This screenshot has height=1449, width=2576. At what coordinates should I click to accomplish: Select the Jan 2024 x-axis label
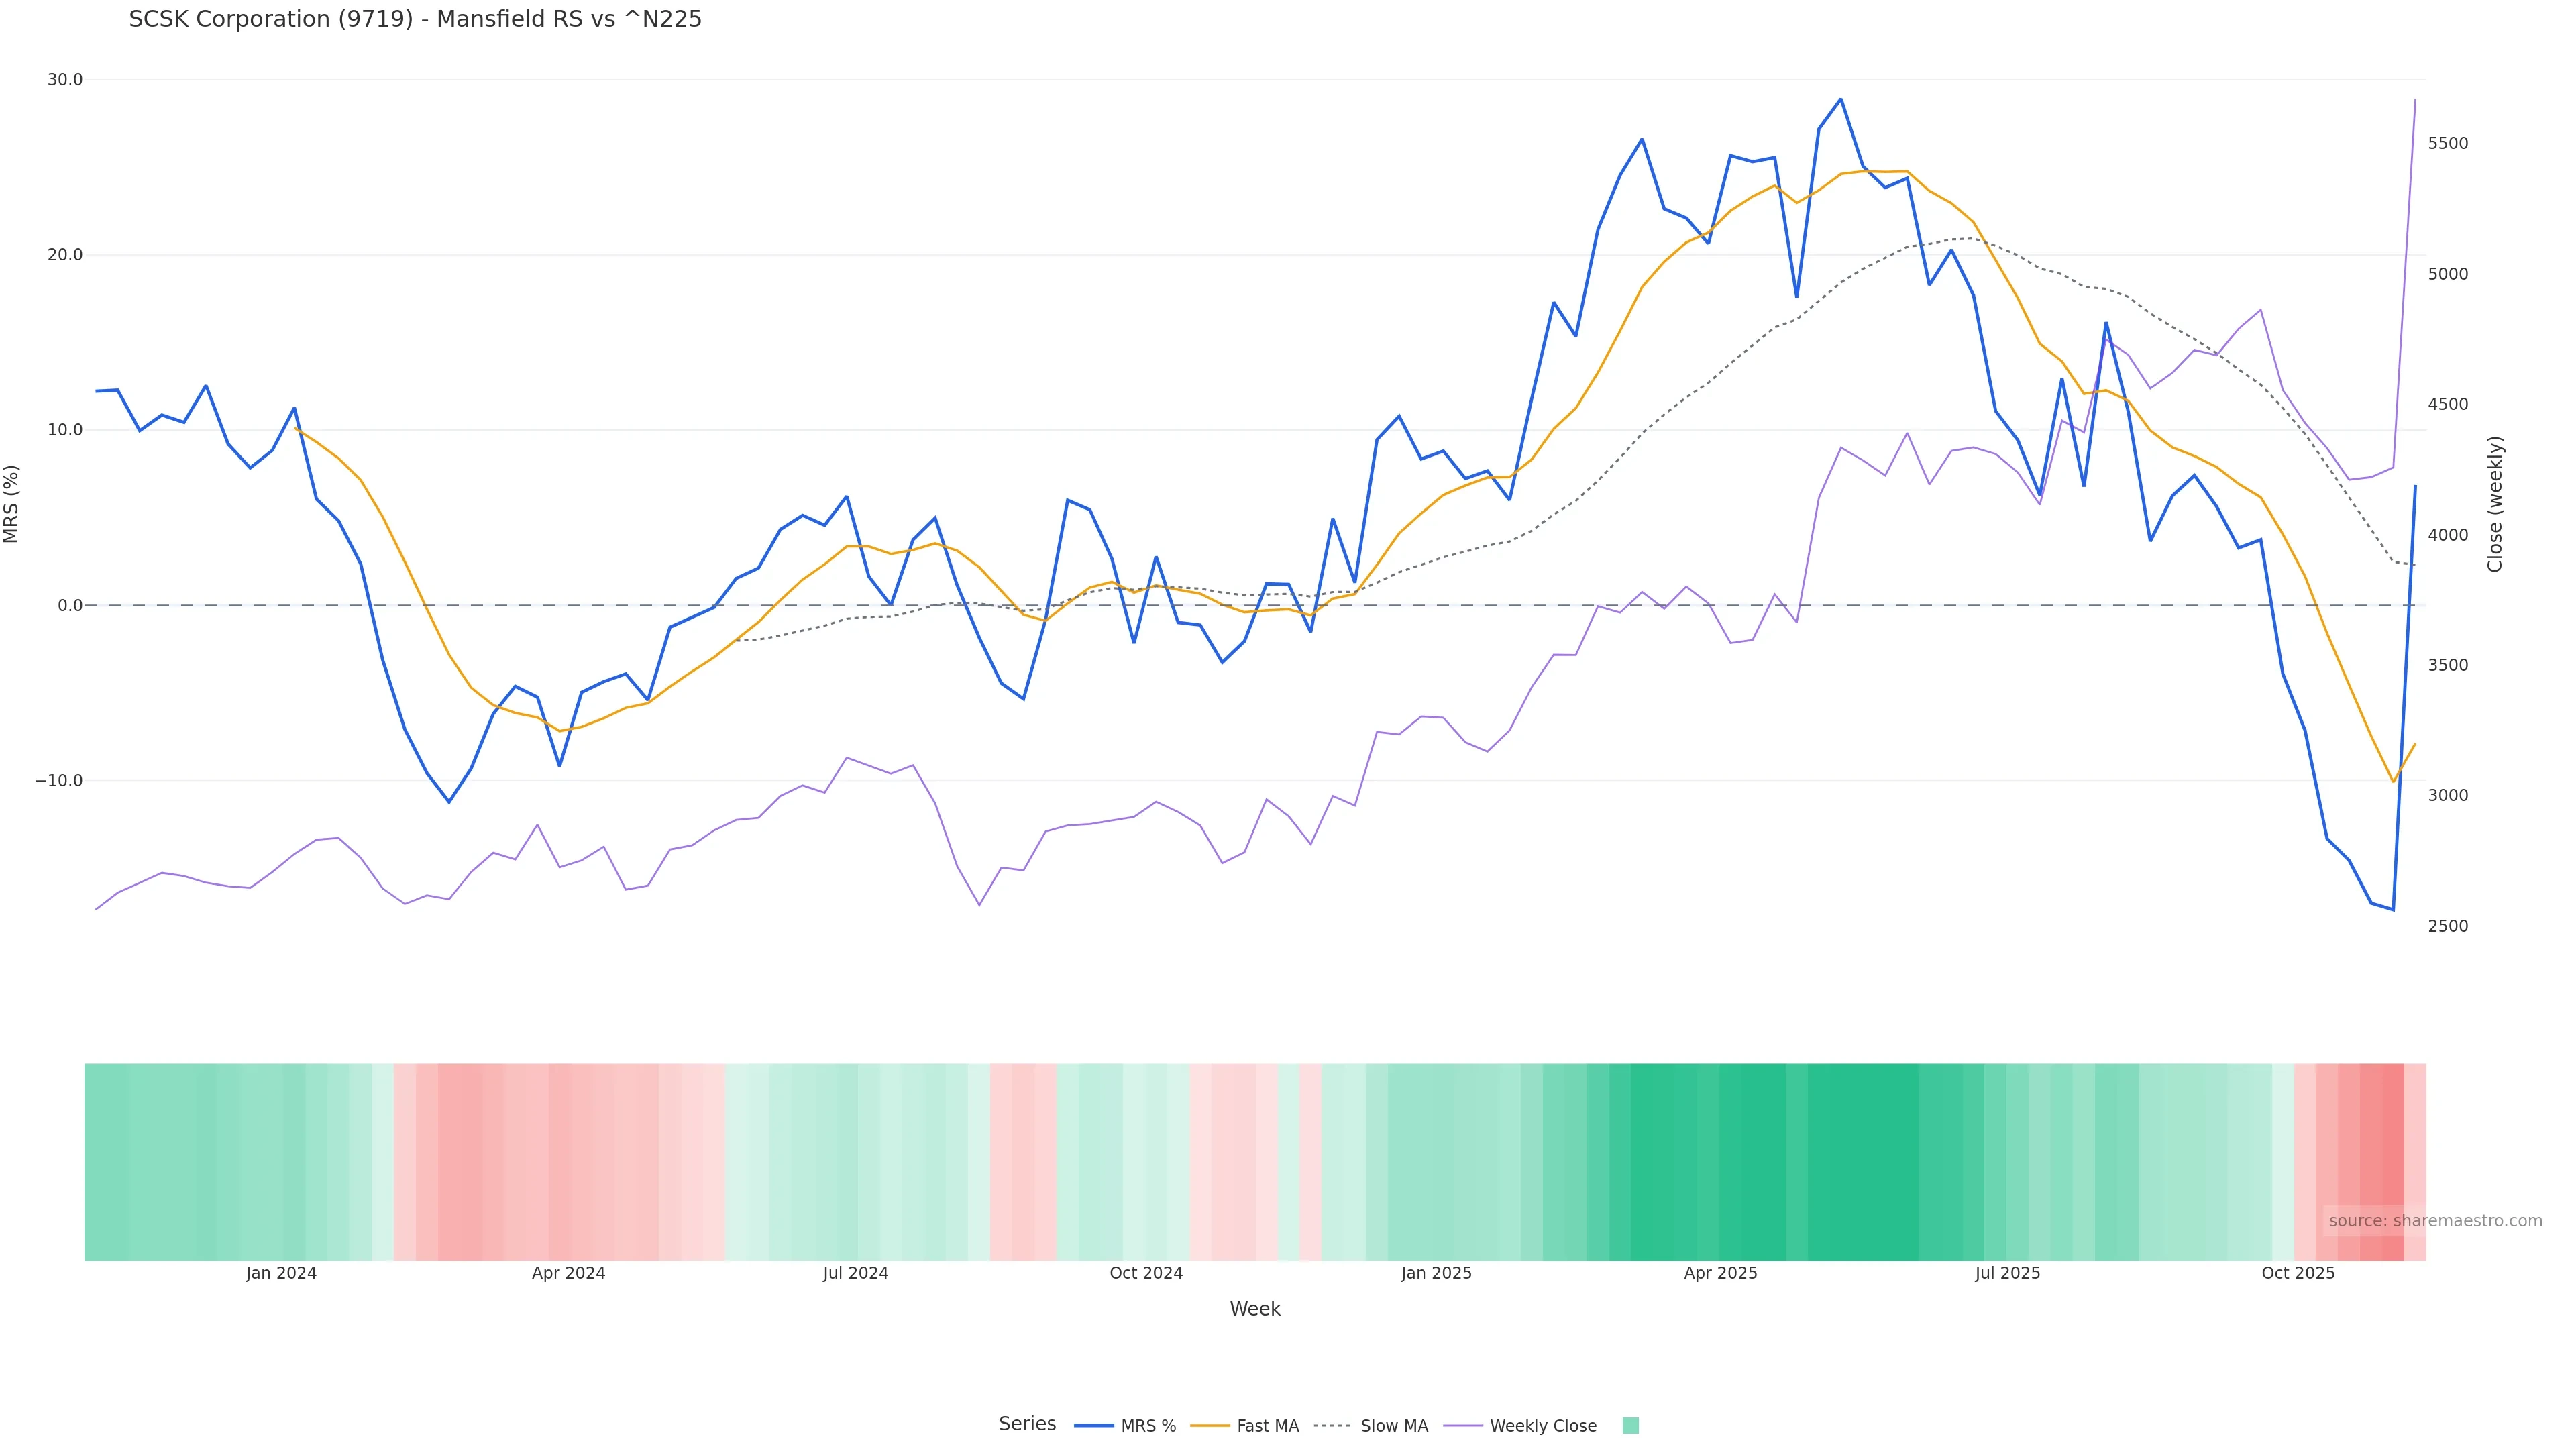pos(281,1274)
